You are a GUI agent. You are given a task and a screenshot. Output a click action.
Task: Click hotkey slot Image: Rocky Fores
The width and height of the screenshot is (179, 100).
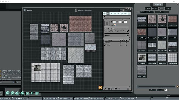(x=66, y=99)
